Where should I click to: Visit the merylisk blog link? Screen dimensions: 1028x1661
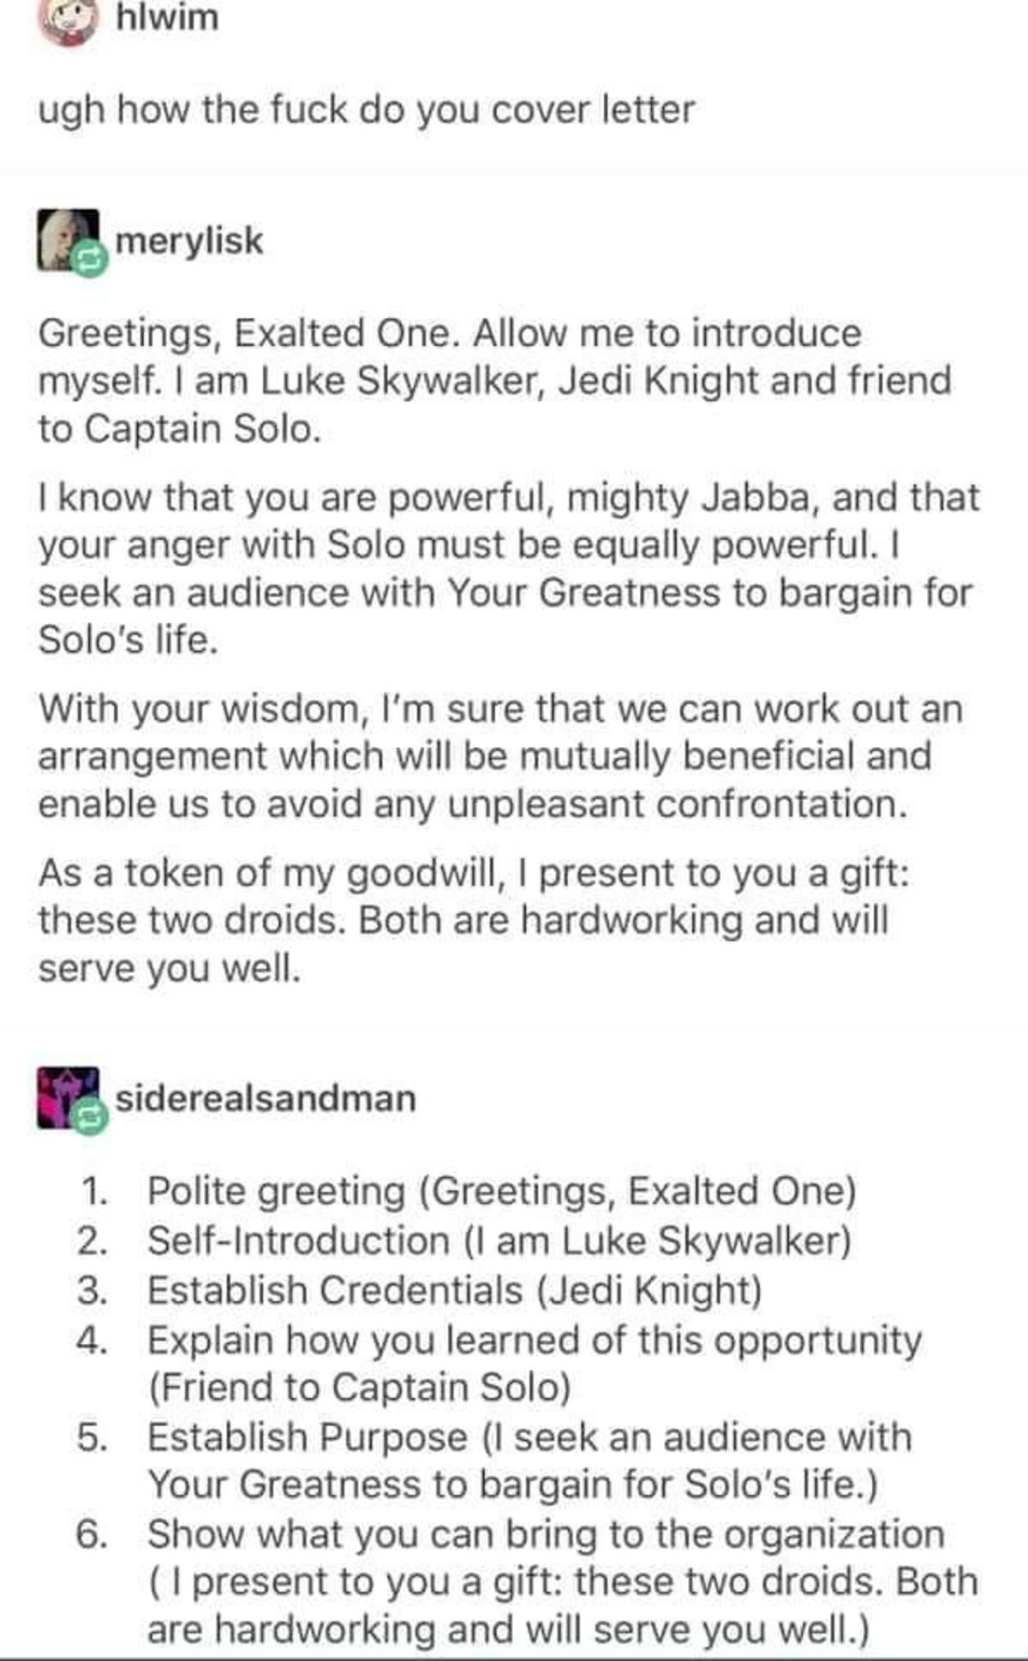point(189,241)
